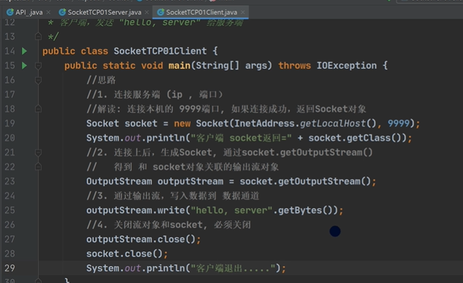463x283 pixels.
Task: Click the comment on line 26 about 关闭流对象
Action: click(169, 224)
